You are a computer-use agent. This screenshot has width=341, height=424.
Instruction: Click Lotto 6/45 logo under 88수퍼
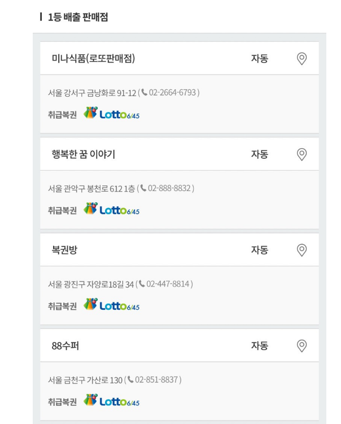tap(111, 401)
